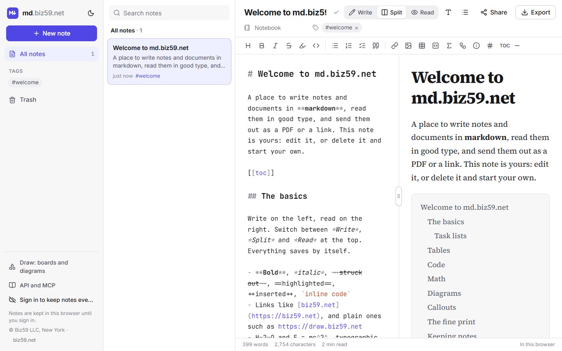Viewport: 562px width, 351px height.
Task: Switch to Read mode
Action: (422, 12)
